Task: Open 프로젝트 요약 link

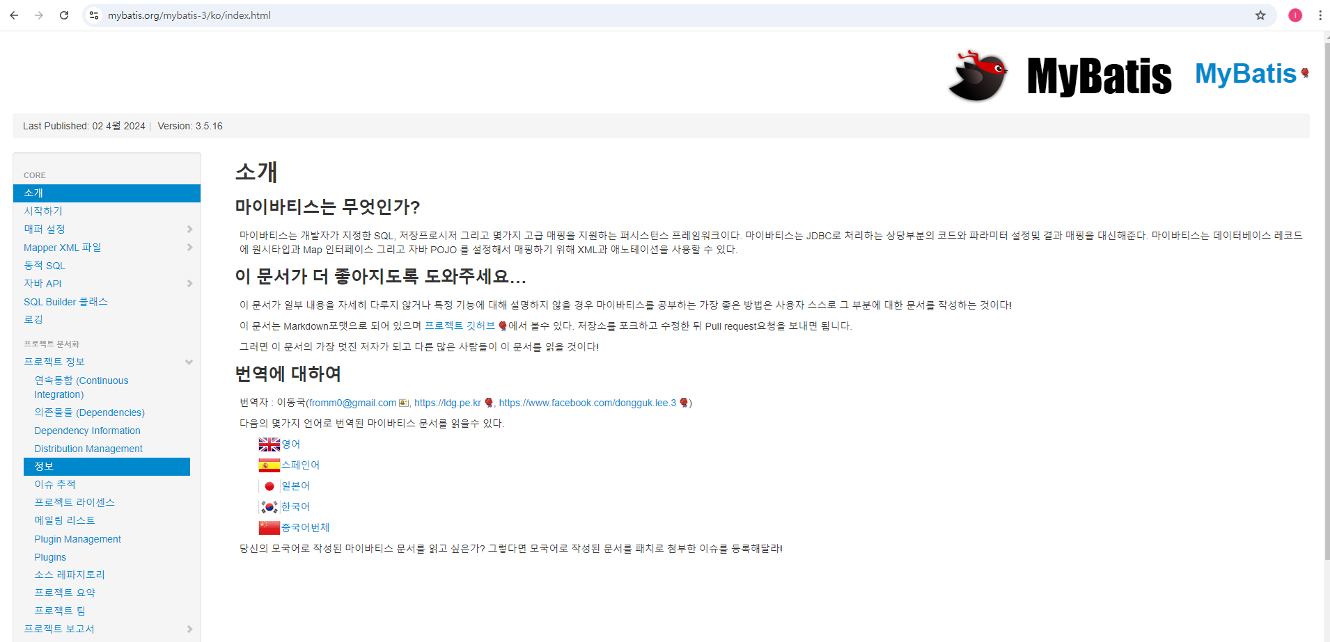Action: (x=65, y=593)
